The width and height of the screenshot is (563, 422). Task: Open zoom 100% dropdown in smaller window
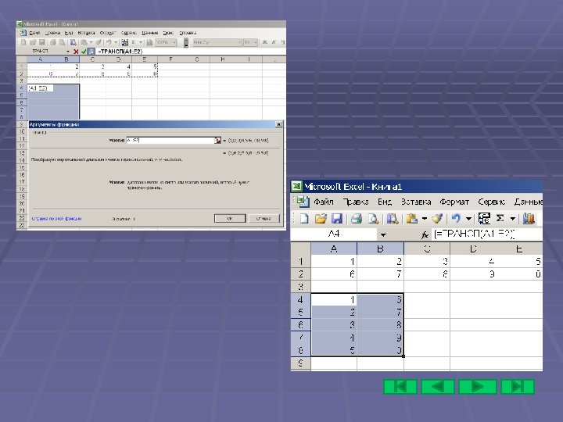(174, 42)
